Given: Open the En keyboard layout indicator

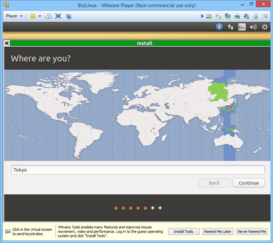Looking at the screenshot, I should click(242, 27).
